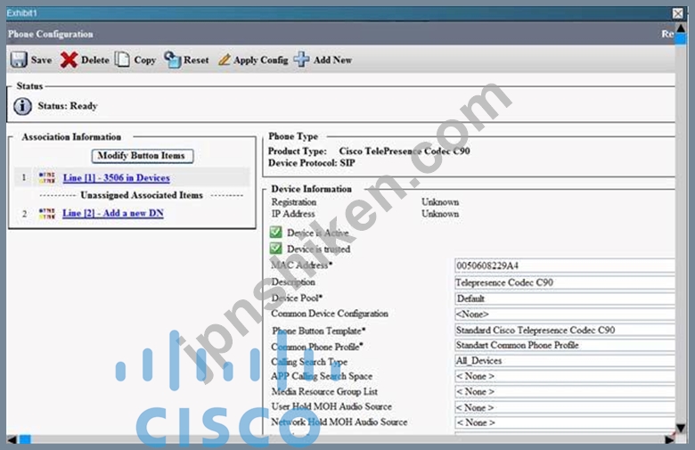The width and height of the screenshot is (695, 450).
Task: Click the Reset label in toolbar
Action: point(196,60)
